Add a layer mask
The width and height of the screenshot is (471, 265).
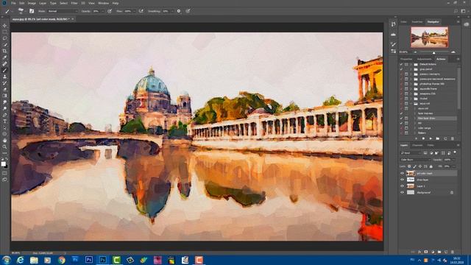click(x=426, y=252)
